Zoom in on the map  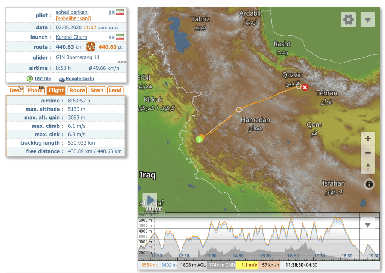[368, 139]
